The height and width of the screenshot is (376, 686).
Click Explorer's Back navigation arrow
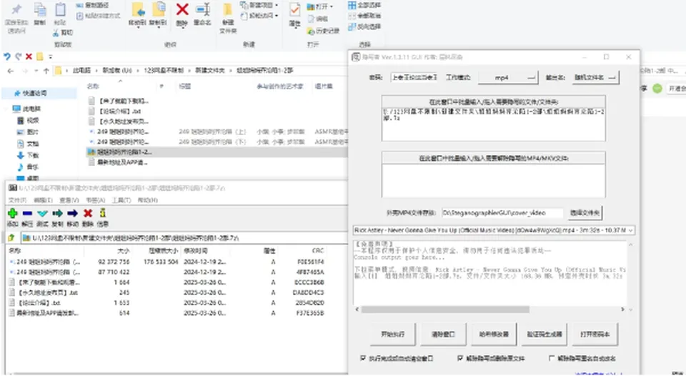(x=11, y=71)
